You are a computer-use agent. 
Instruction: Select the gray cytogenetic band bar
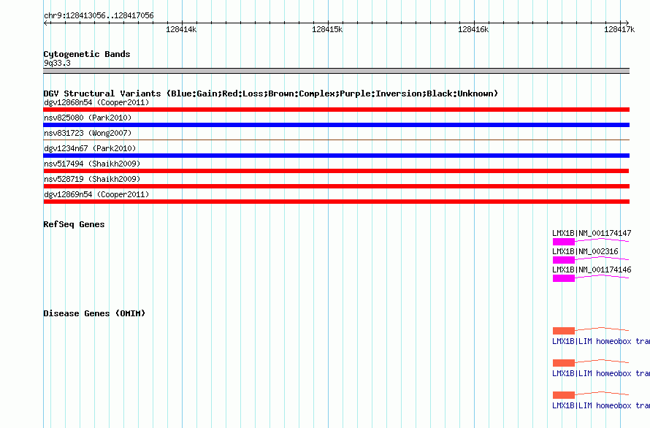336,71
